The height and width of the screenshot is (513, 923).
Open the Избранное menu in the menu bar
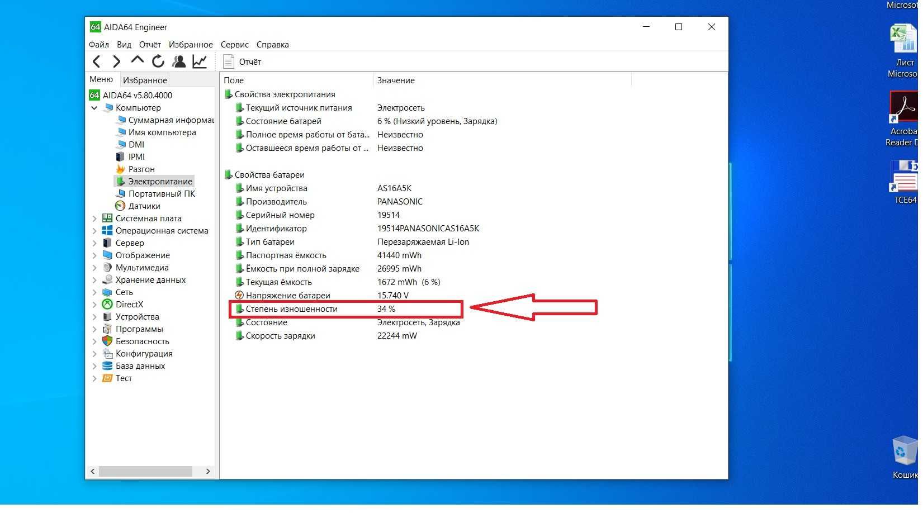(191, 45)
